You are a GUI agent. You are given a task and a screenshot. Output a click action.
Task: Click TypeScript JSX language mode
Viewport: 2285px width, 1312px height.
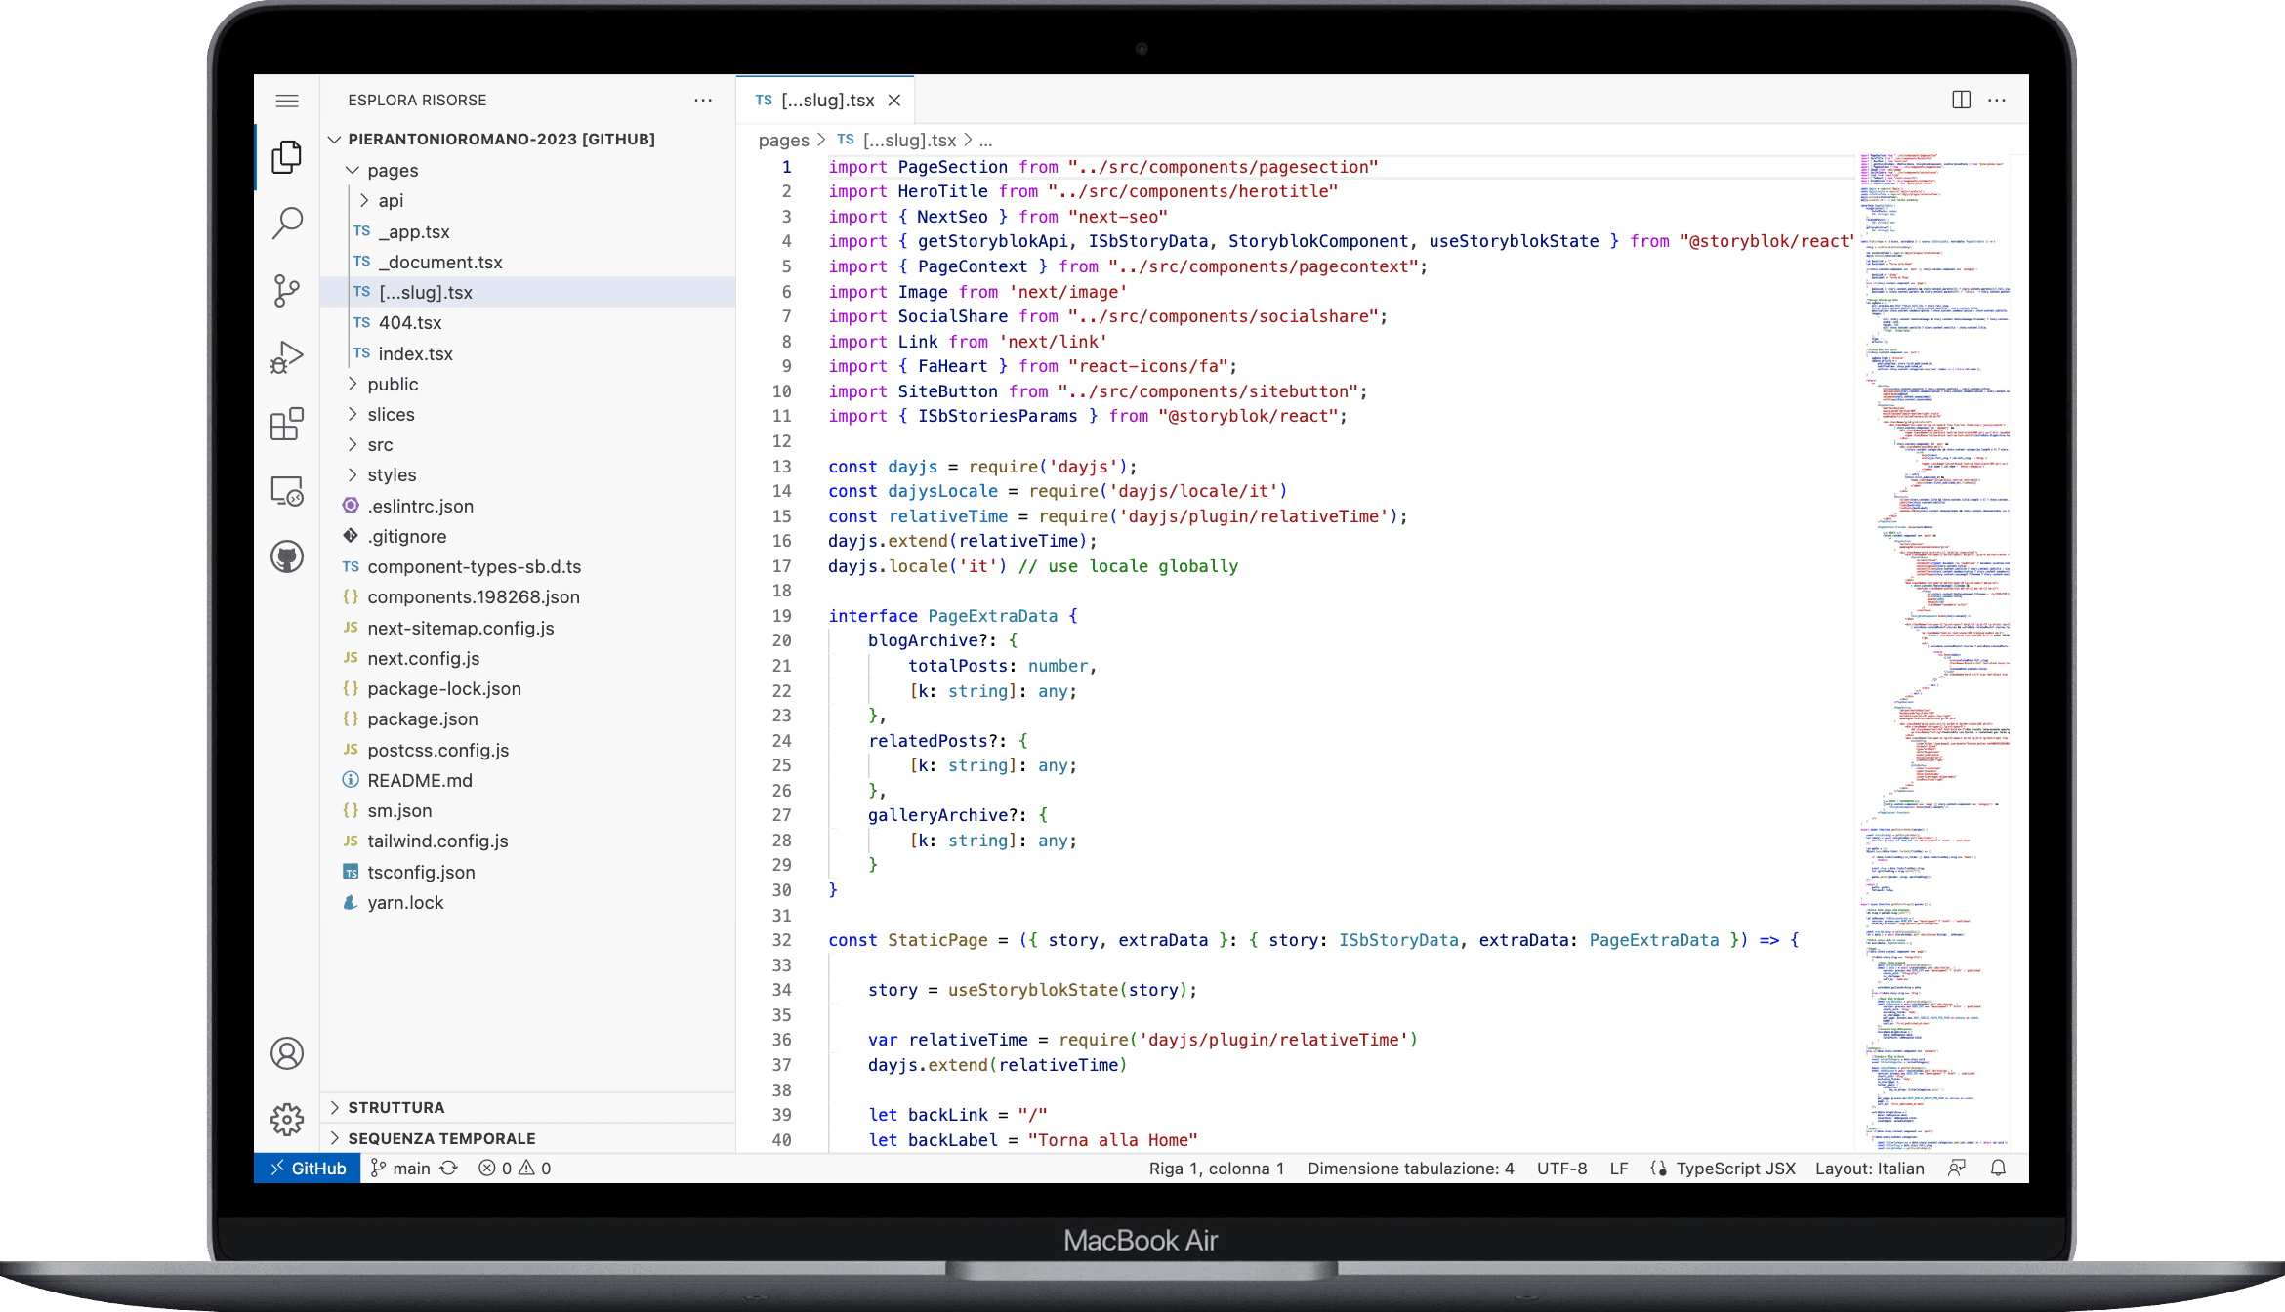pyautogui.click(x=1735, y=1168)
